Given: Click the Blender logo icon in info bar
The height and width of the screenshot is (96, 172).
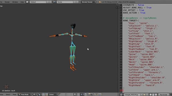Looking at the screenshot, I should pos(100,2).
